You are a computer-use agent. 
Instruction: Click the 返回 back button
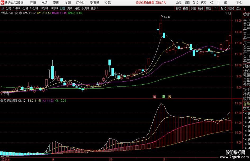point(239,8)
